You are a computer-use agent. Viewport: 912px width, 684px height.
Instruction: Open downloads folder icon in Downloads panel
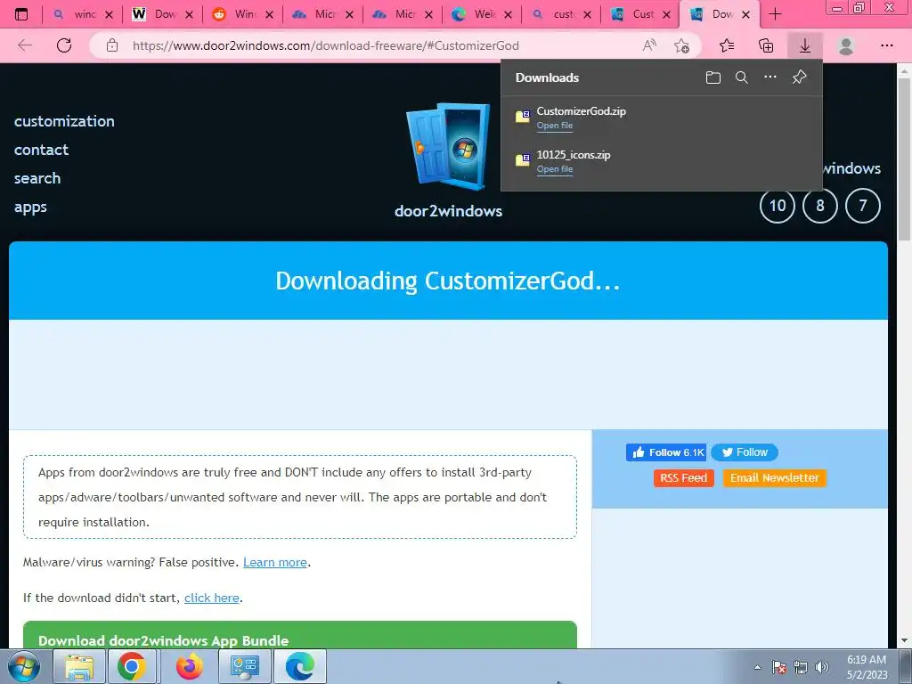(713, 77)
